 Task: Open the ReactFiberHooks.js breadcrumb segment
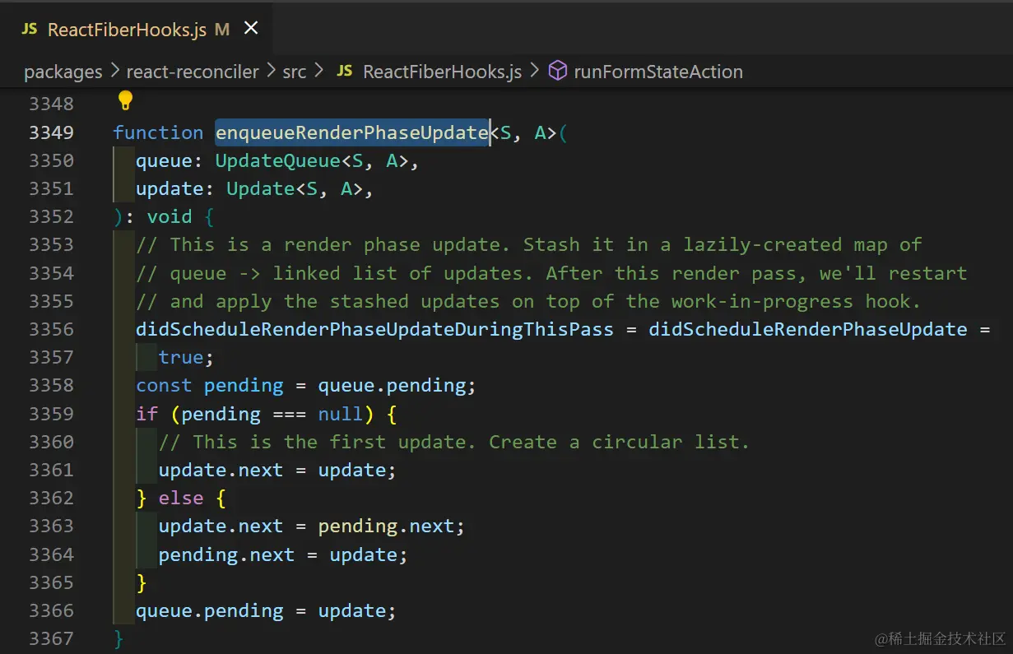pos(442,72)
